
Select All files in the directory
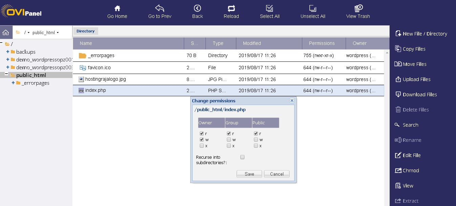coord(269,11)
